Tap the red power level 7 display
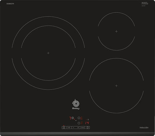The image size is (155, 136). [x=70, y=118]
